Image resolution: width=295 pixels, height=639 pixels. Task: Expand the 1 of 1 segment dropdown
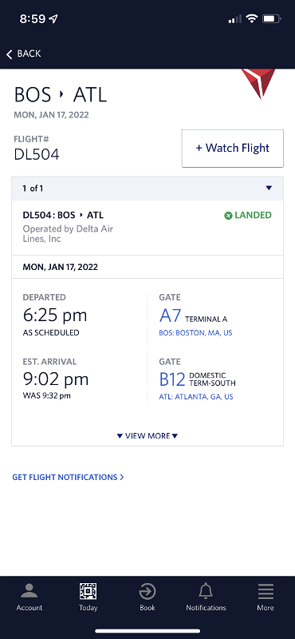click(147, 189)
